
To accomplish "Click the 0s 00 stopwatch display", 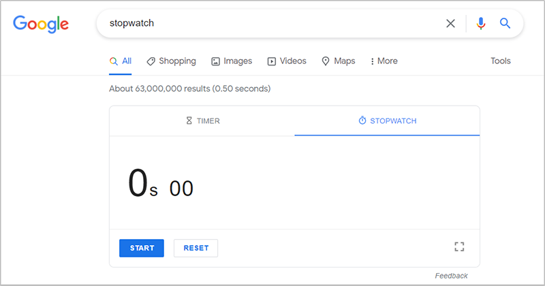I will (x=161, y=183).
